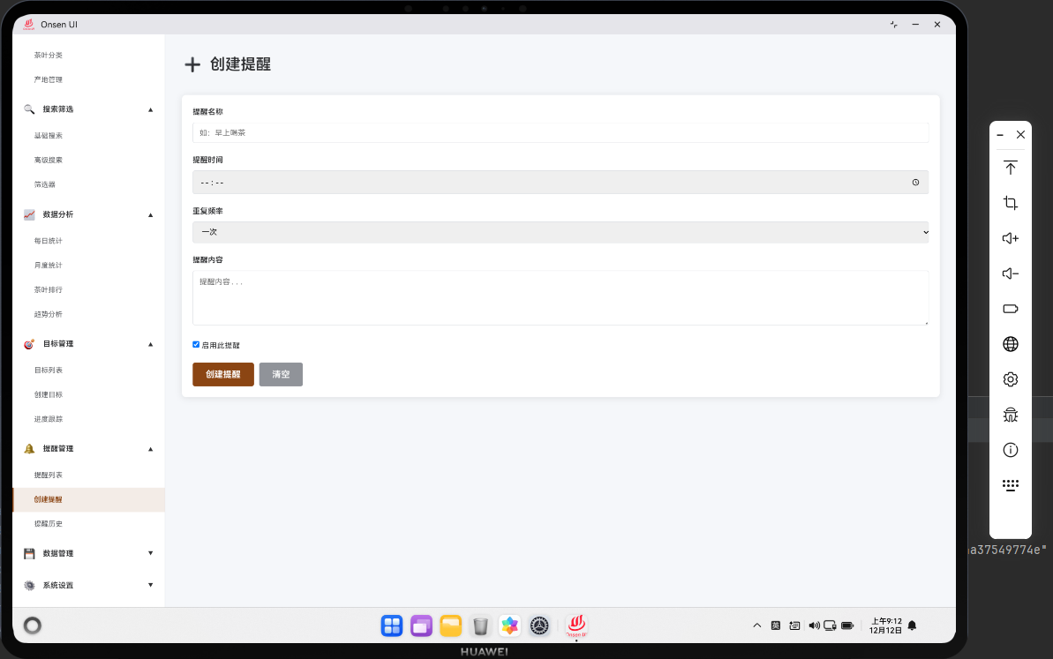Image resolution: width=1053 pixels, height=659 pixels.
Task: Increase volume in the emulator side toolbar
Action: (1010, 238)
